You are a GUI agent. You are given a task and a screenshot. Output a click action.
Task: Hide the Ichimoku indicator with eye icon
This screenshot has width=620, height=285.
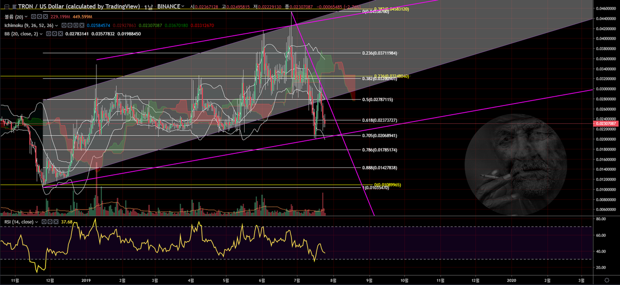pyautogui.click(x=64, y=25)
